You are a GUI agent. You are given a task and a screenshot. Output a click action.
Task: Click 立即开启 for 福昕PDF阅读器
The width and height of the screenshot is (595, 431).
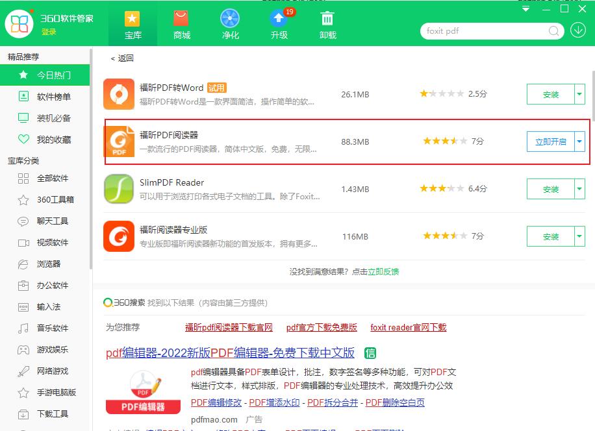click(x=551, y=141)
